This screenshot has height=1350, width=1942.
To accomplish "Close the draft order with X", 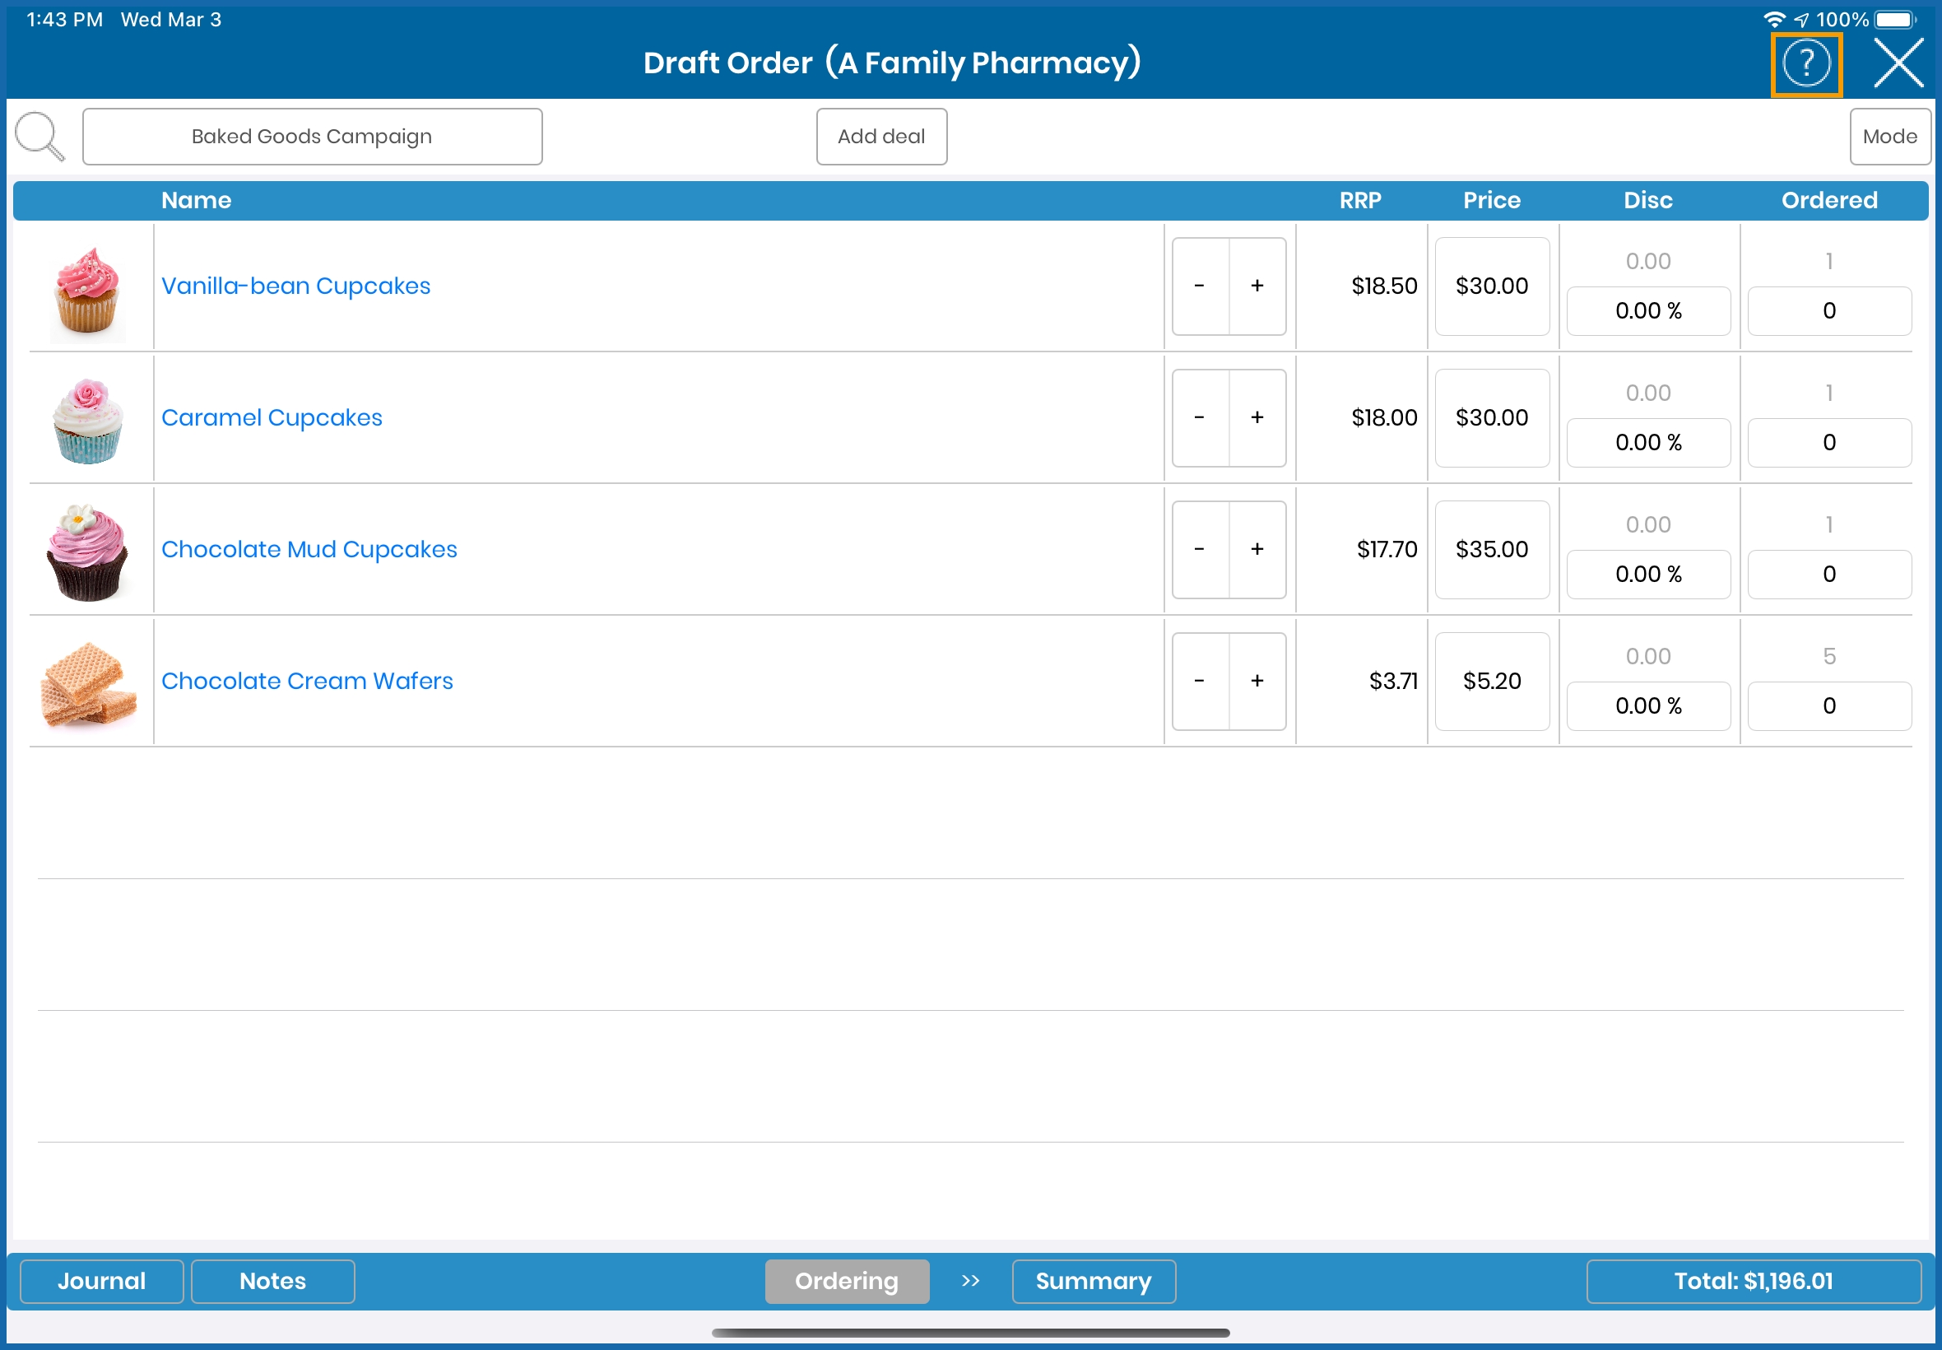I will pyautogui.click(x=1898, y=63).
